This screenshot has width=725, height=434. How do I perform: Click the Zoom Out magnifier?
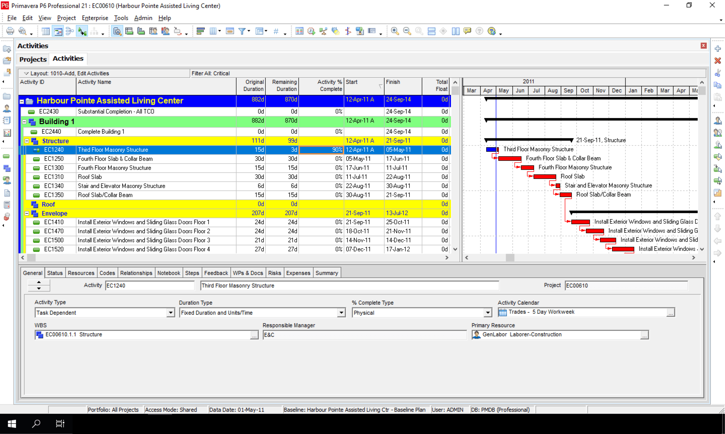coord(407,31)
